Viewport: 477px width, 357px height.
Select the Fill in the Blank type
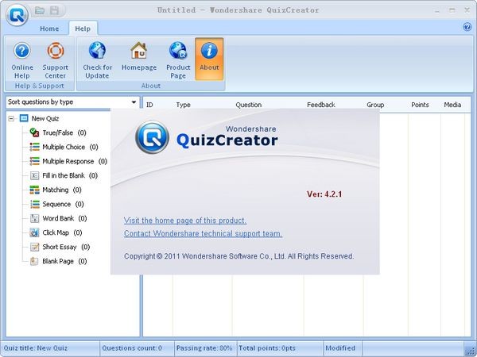coord(64,175)
